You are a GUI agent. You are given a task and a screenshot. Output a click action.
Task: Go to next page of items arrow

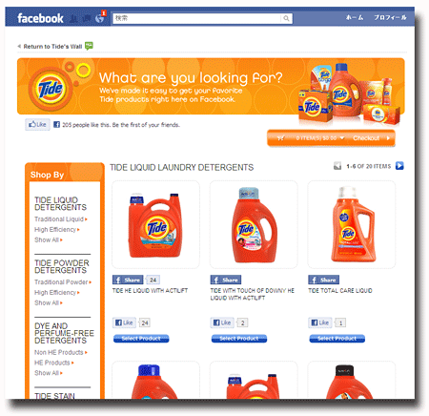399,166
